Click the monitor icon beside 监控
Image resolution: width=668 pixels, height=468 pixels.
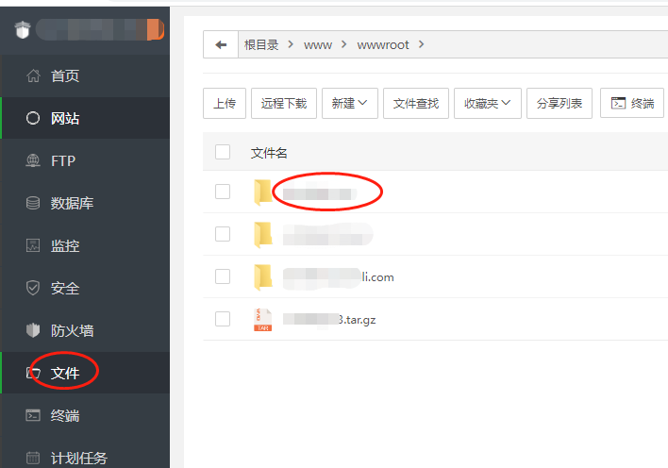pyautogui.click(x=33, y=245)
